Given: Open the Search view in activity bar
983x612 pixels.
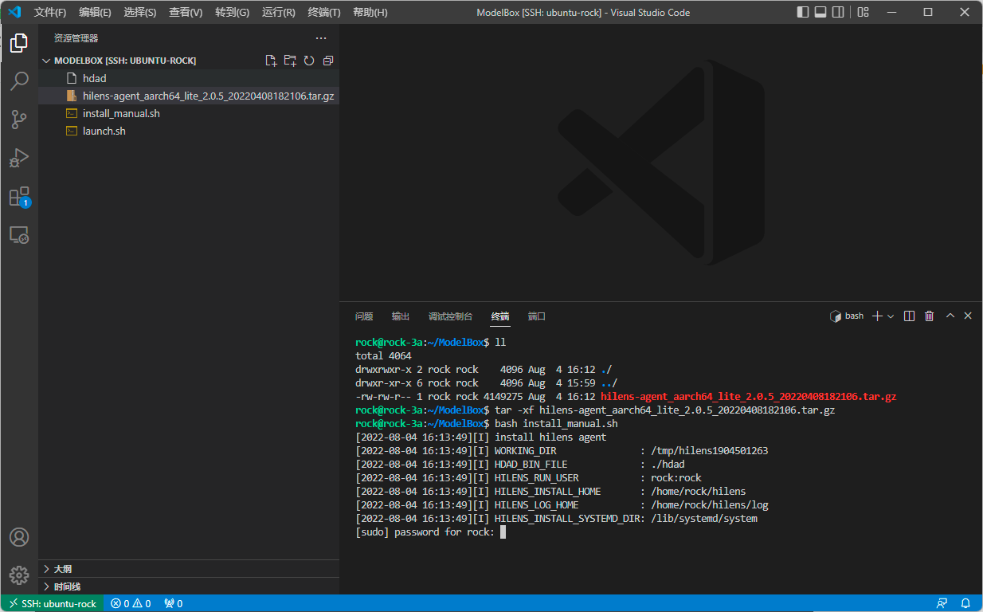Looking at the screenshot, I should (x=19, y=80).
